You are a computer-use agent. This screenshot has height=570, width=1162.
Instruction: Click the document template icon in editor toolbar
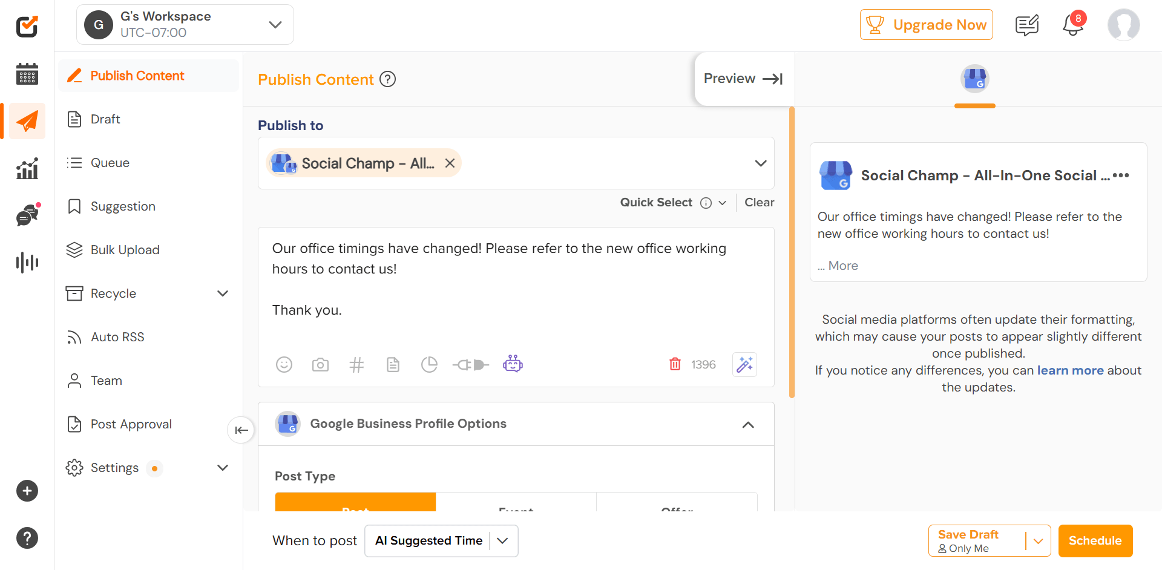393,364
